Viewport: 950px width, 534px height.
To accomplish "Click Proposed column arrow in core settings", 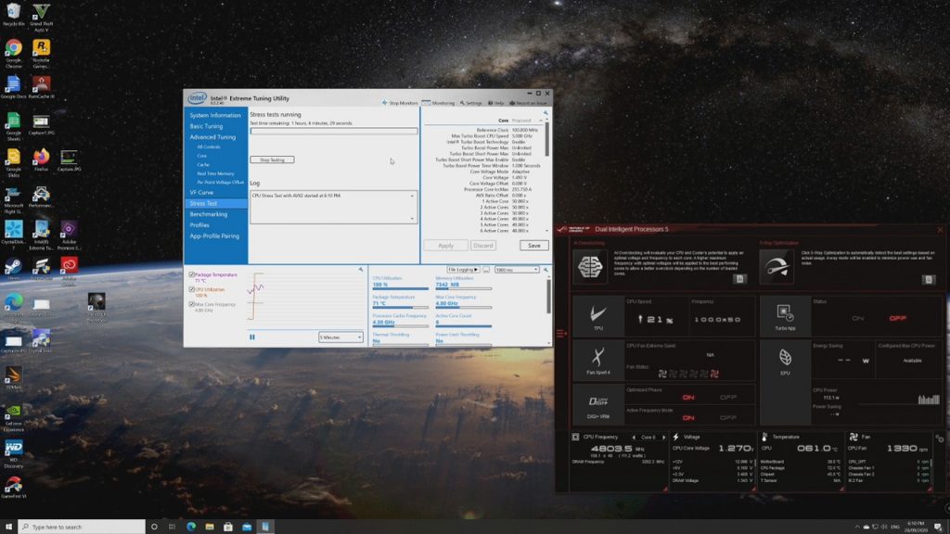I will point(541,121).
